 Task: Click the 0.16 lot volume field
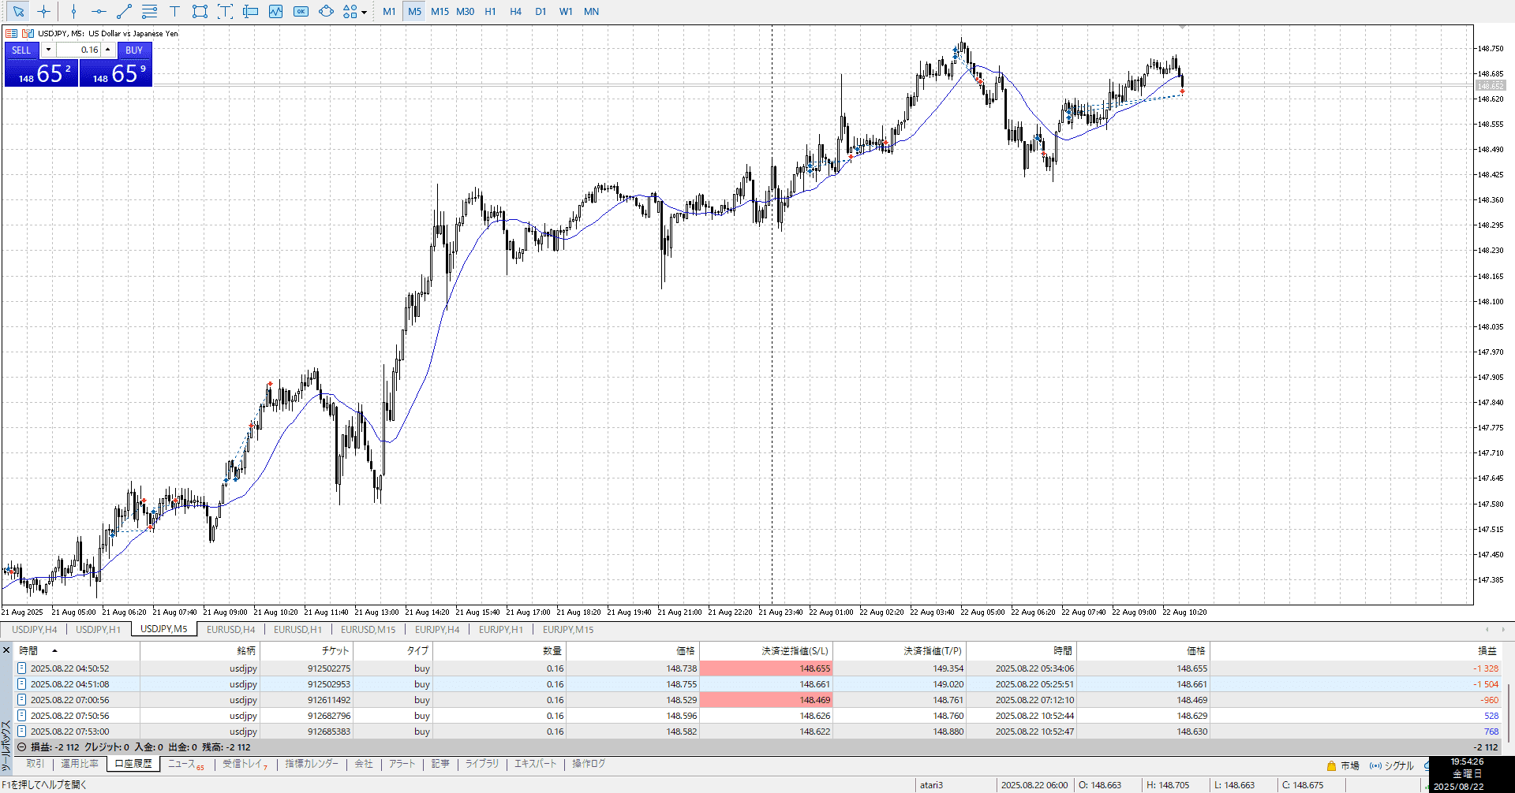point(79,50)
